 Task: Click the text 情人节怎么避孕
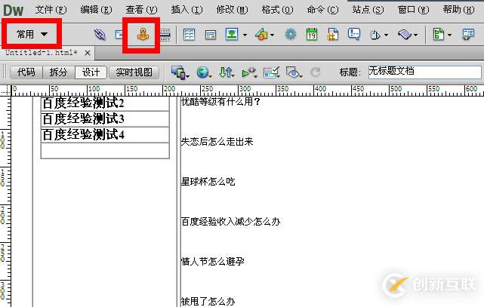(212, 262)
